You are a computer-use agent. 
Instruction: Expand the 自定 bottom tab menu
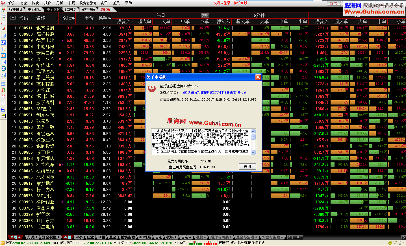(186, 237)
